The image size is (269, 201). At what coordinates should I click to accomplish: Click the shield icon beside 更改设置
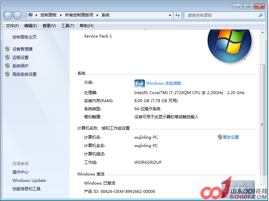220,137
